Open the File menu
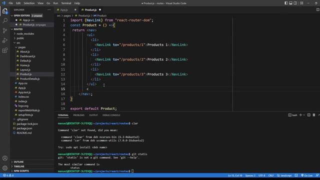 click(10, 3)
